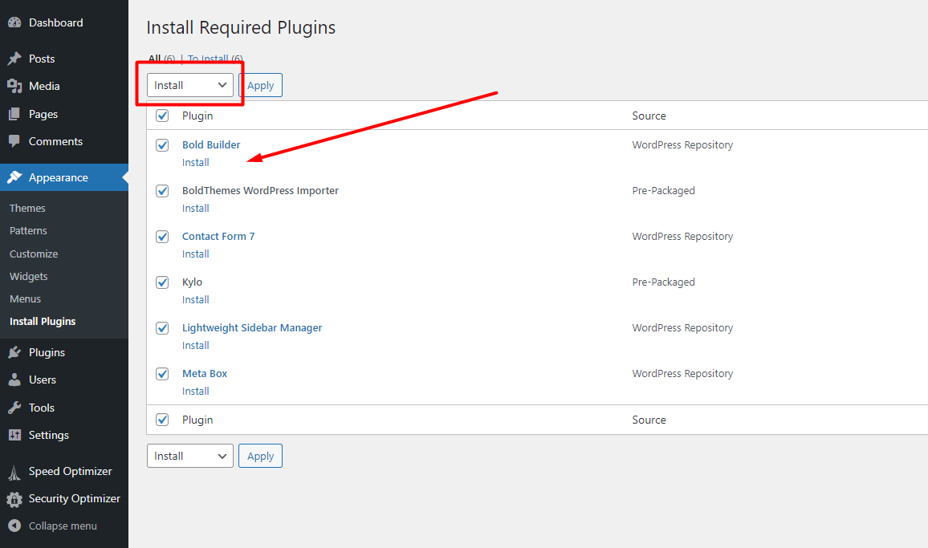The image size is (928, 548).
Task: Click the Pages stacked-sheets icon
Action: (14, 114)
